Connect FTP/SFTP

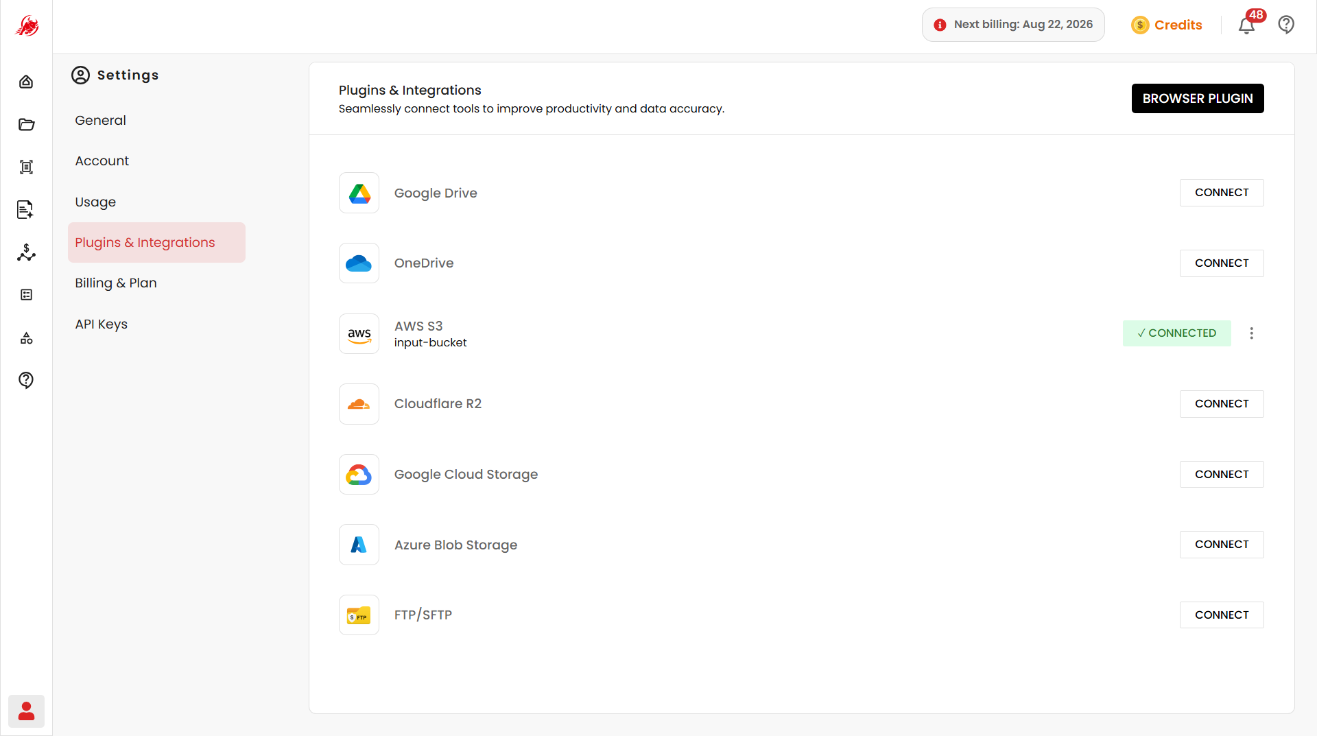click(1221, 615)
